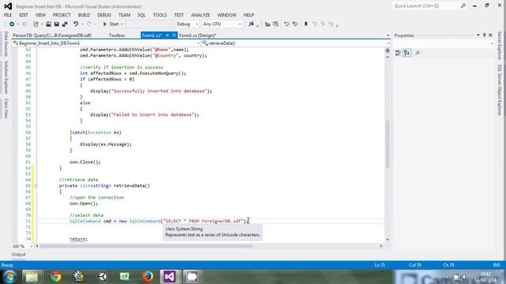Open the Debug configuration dropdown
The width and height of the screenshot is (506, 284).
coord(187,24)
